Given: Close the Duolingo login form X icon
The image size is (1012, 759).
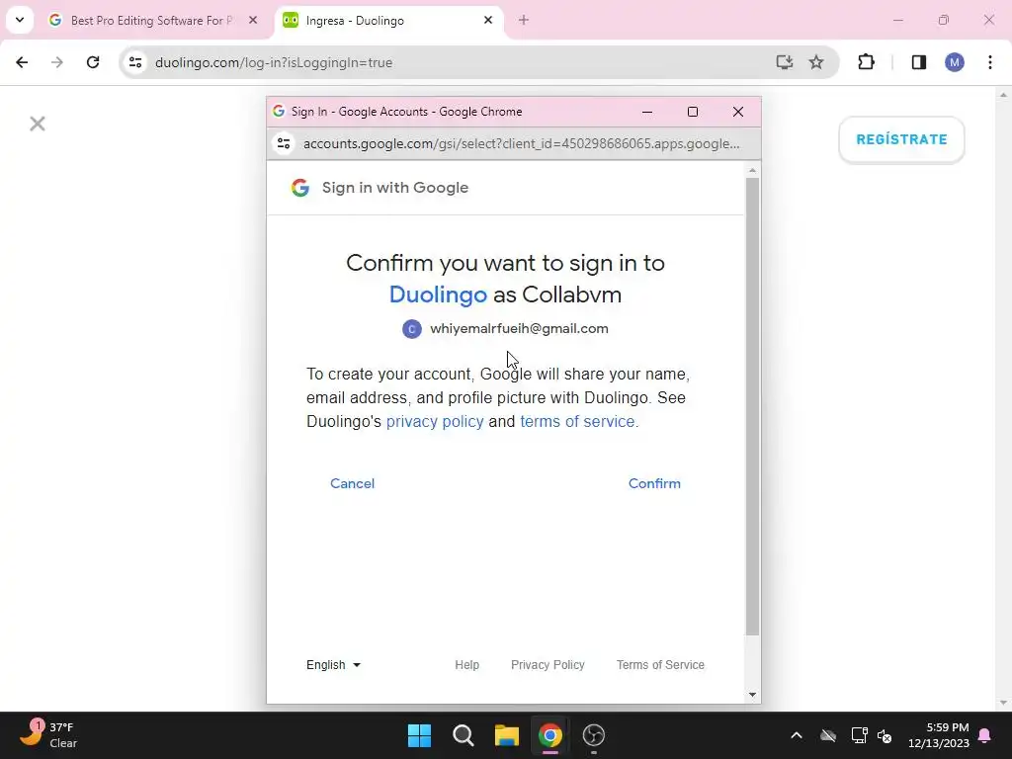Looking at the screenshot, I should click(x=38, y=124).
